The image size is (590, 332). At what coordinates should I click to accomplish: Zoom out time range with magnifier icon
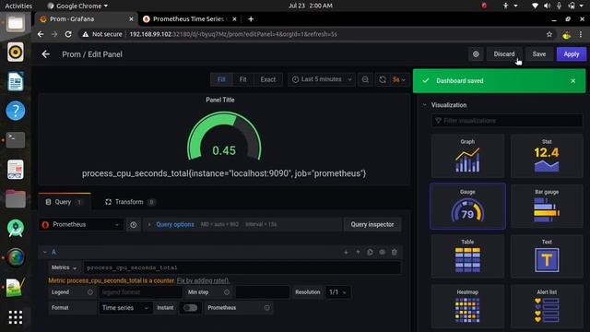[x=365, y=79]
